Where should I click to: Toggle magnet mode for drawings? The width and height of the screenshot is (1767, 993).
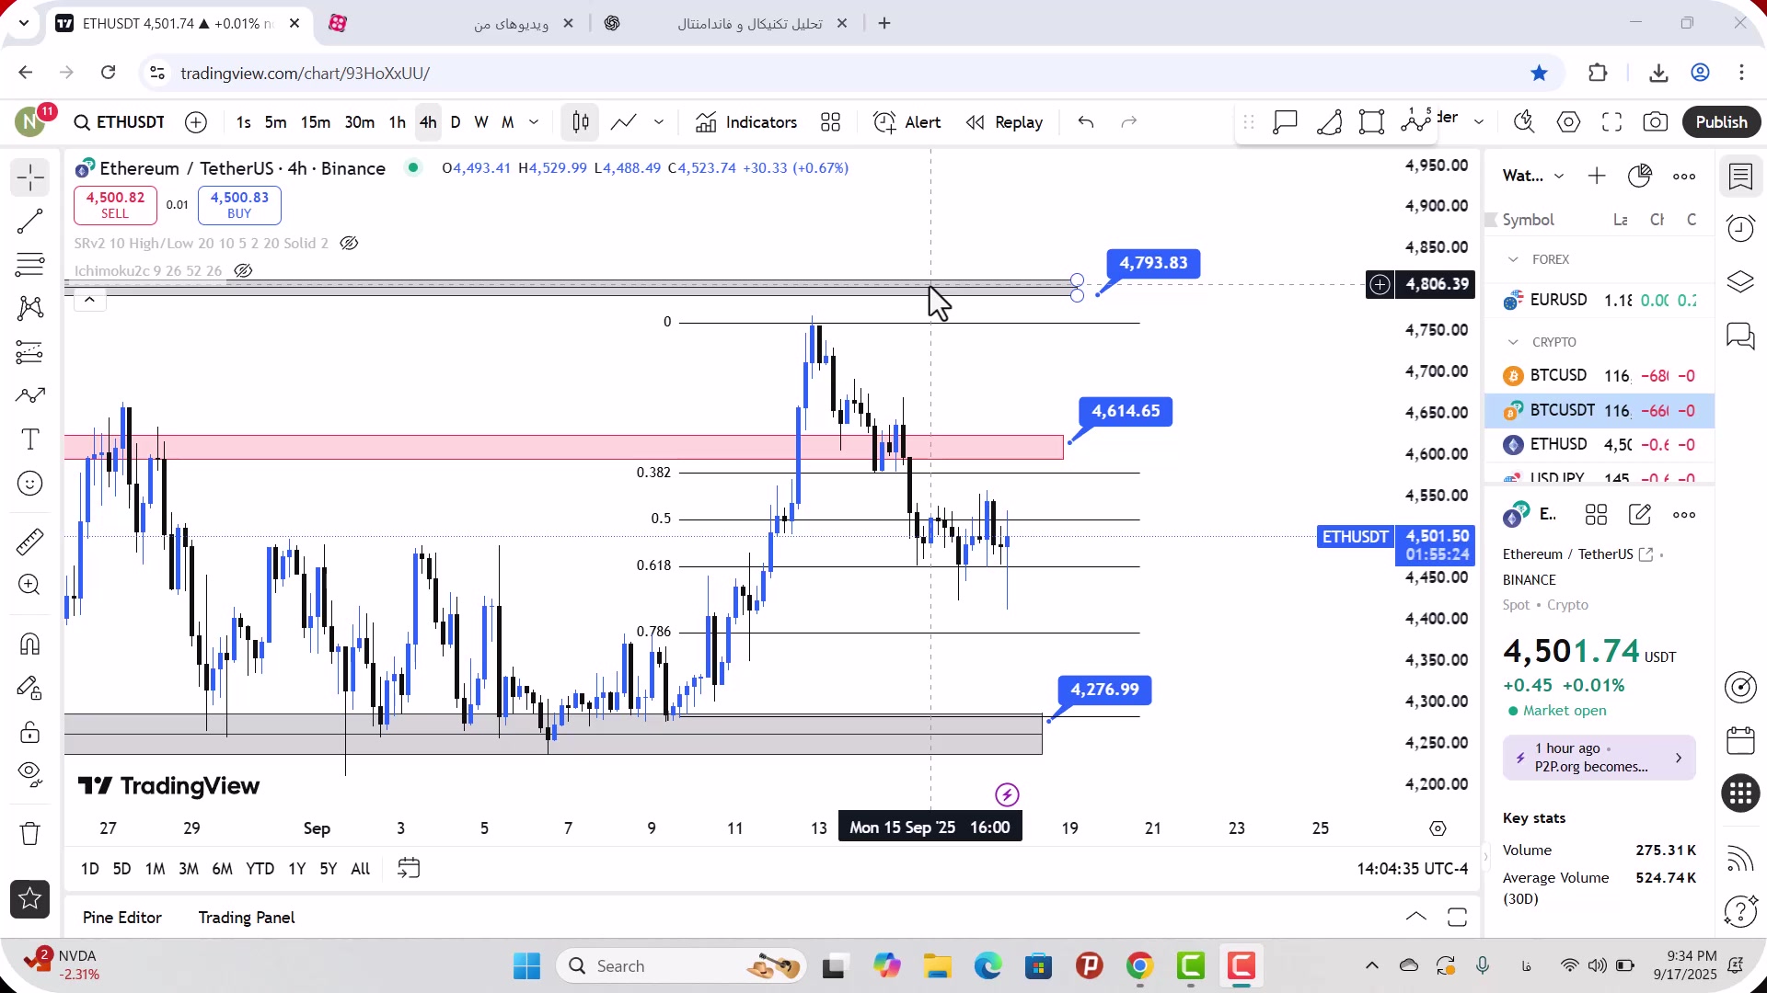[x=29, y=644]
